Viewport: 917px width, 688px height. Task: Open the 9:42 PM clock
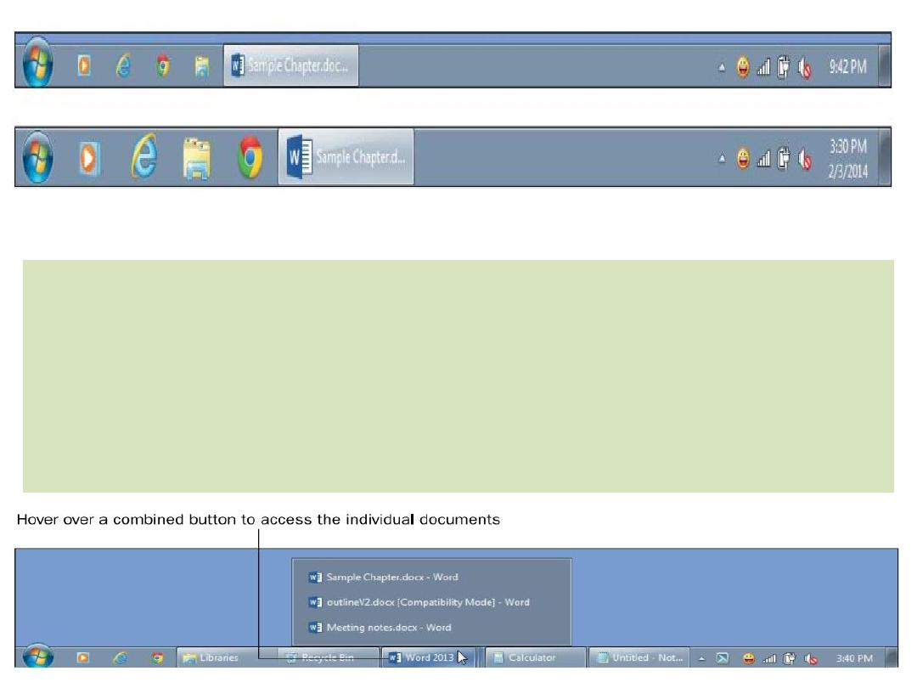pyautogui.click(x=848, y=67)
